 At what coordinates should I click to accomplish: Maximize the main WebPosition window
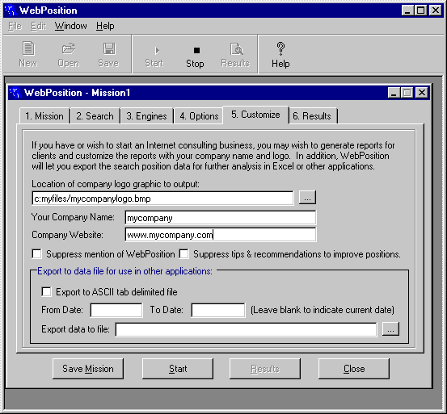tap(420, 10)
